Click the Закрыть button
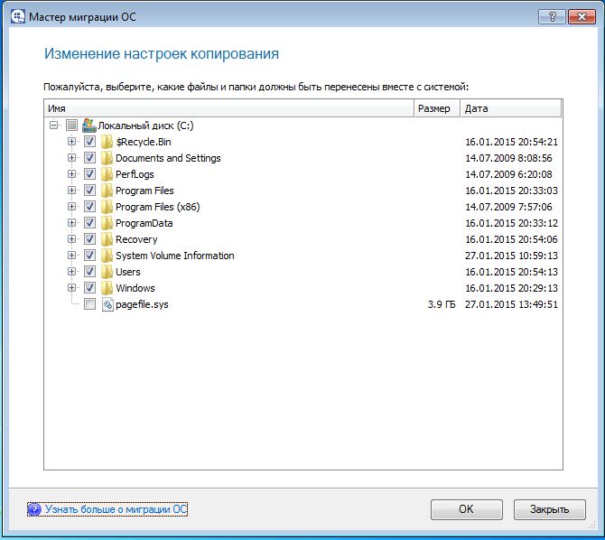 [549, 509]
